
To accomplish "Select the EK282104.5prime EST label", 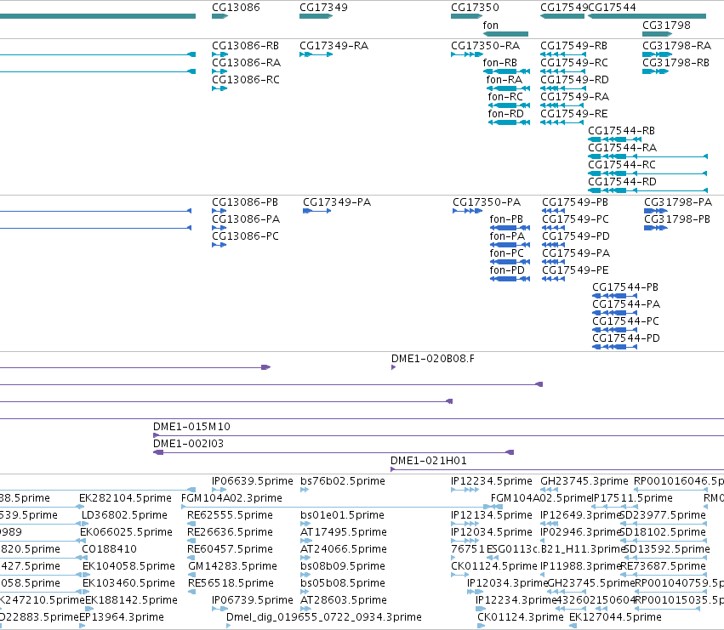I will point(125,498).
